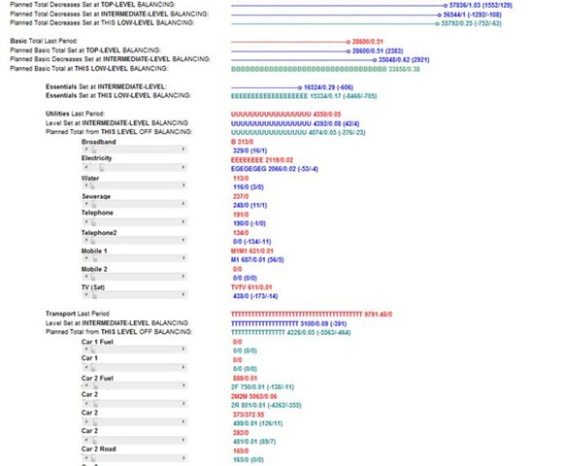Click the right arrow of the Car 2 Road slider

coord(183,458)
